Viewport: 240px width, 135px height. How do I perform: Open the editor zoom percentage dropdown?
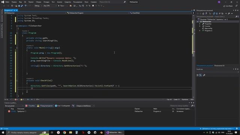coord(8,100)
